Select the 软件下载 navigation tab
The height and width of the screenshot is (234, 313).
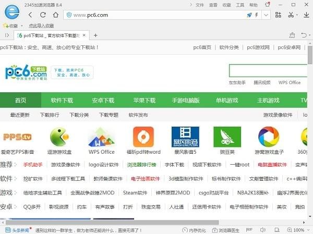[62, 101]
